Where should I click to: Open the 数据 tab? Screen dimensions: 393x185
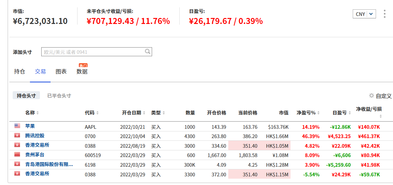click(82, 72)
